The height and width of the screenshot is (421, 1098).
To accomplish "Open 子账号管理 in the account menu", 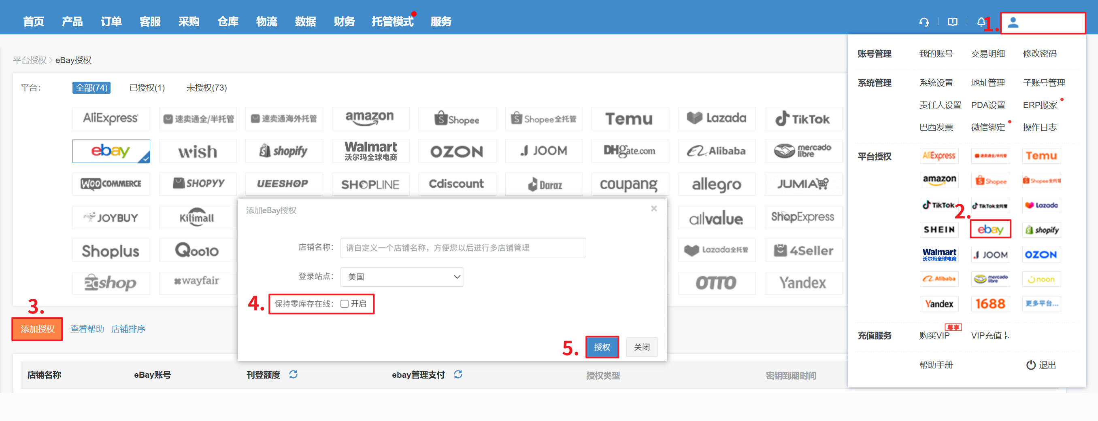I will [1043, 83].
